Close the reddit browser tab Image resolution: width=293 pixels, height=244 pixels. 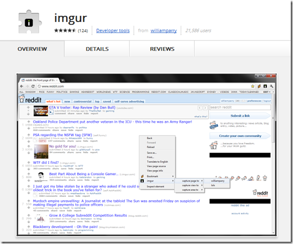pyautogui.click(x=57, y=80)
